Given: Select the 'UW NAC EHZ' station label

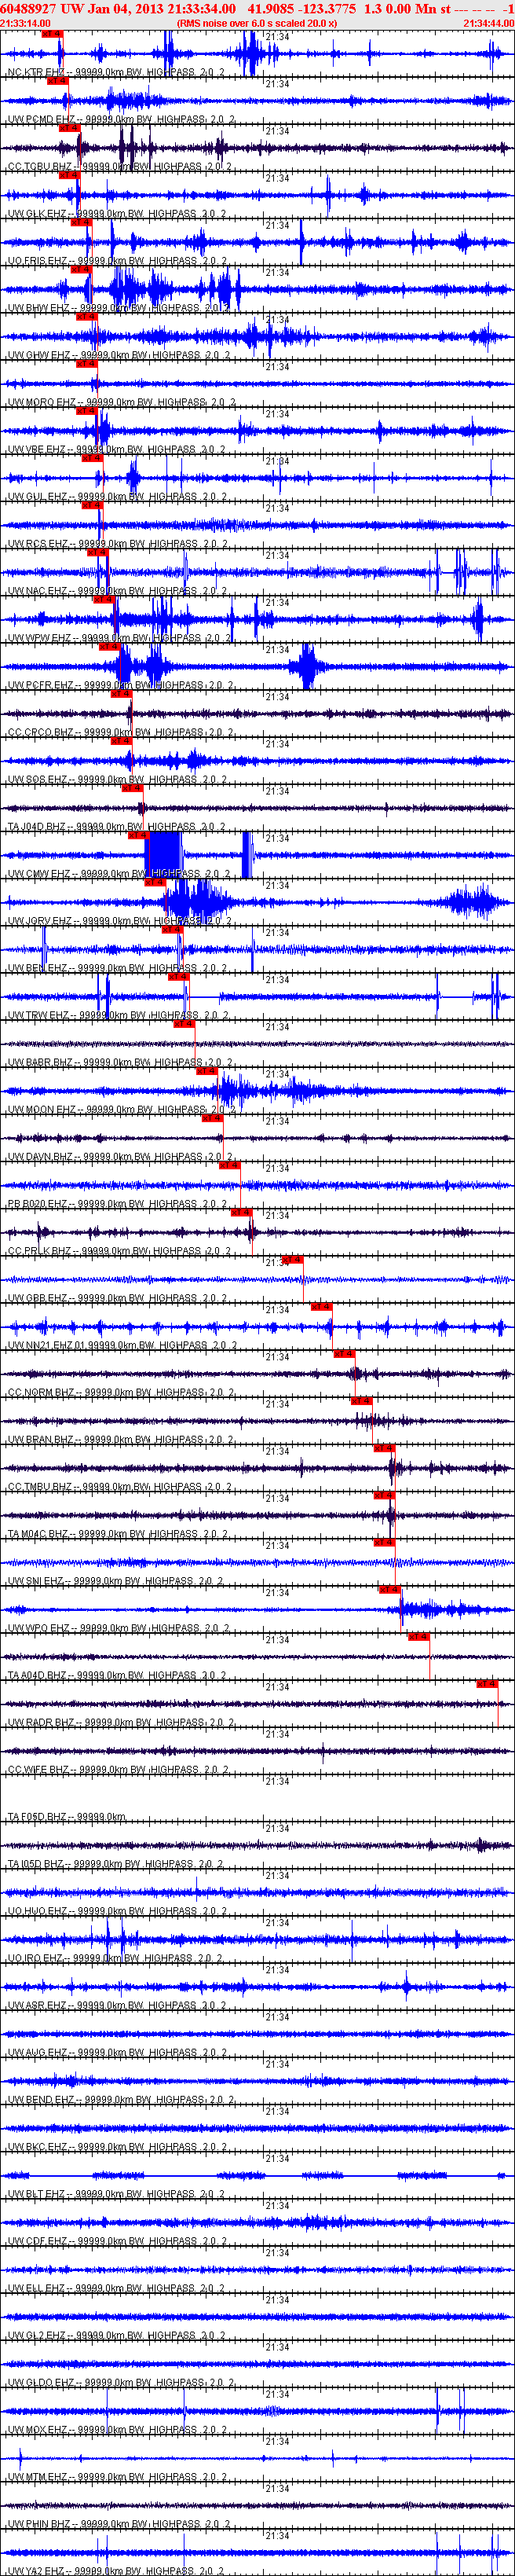Looking at the screenshot, I should click(37, 590).
